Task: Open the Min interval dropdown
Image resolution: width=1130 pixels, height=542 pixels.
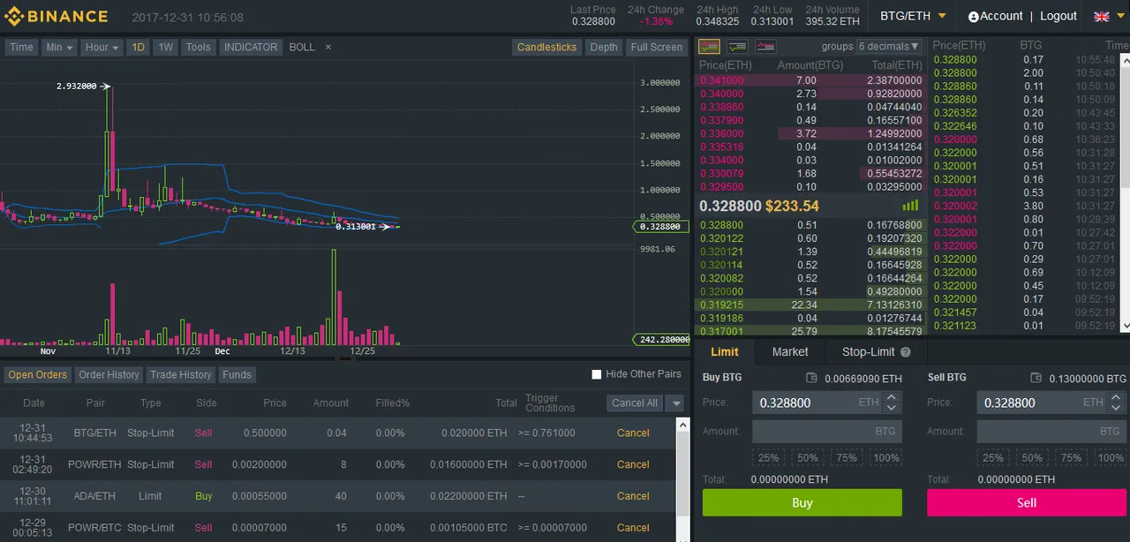Action: pos(59,47)
